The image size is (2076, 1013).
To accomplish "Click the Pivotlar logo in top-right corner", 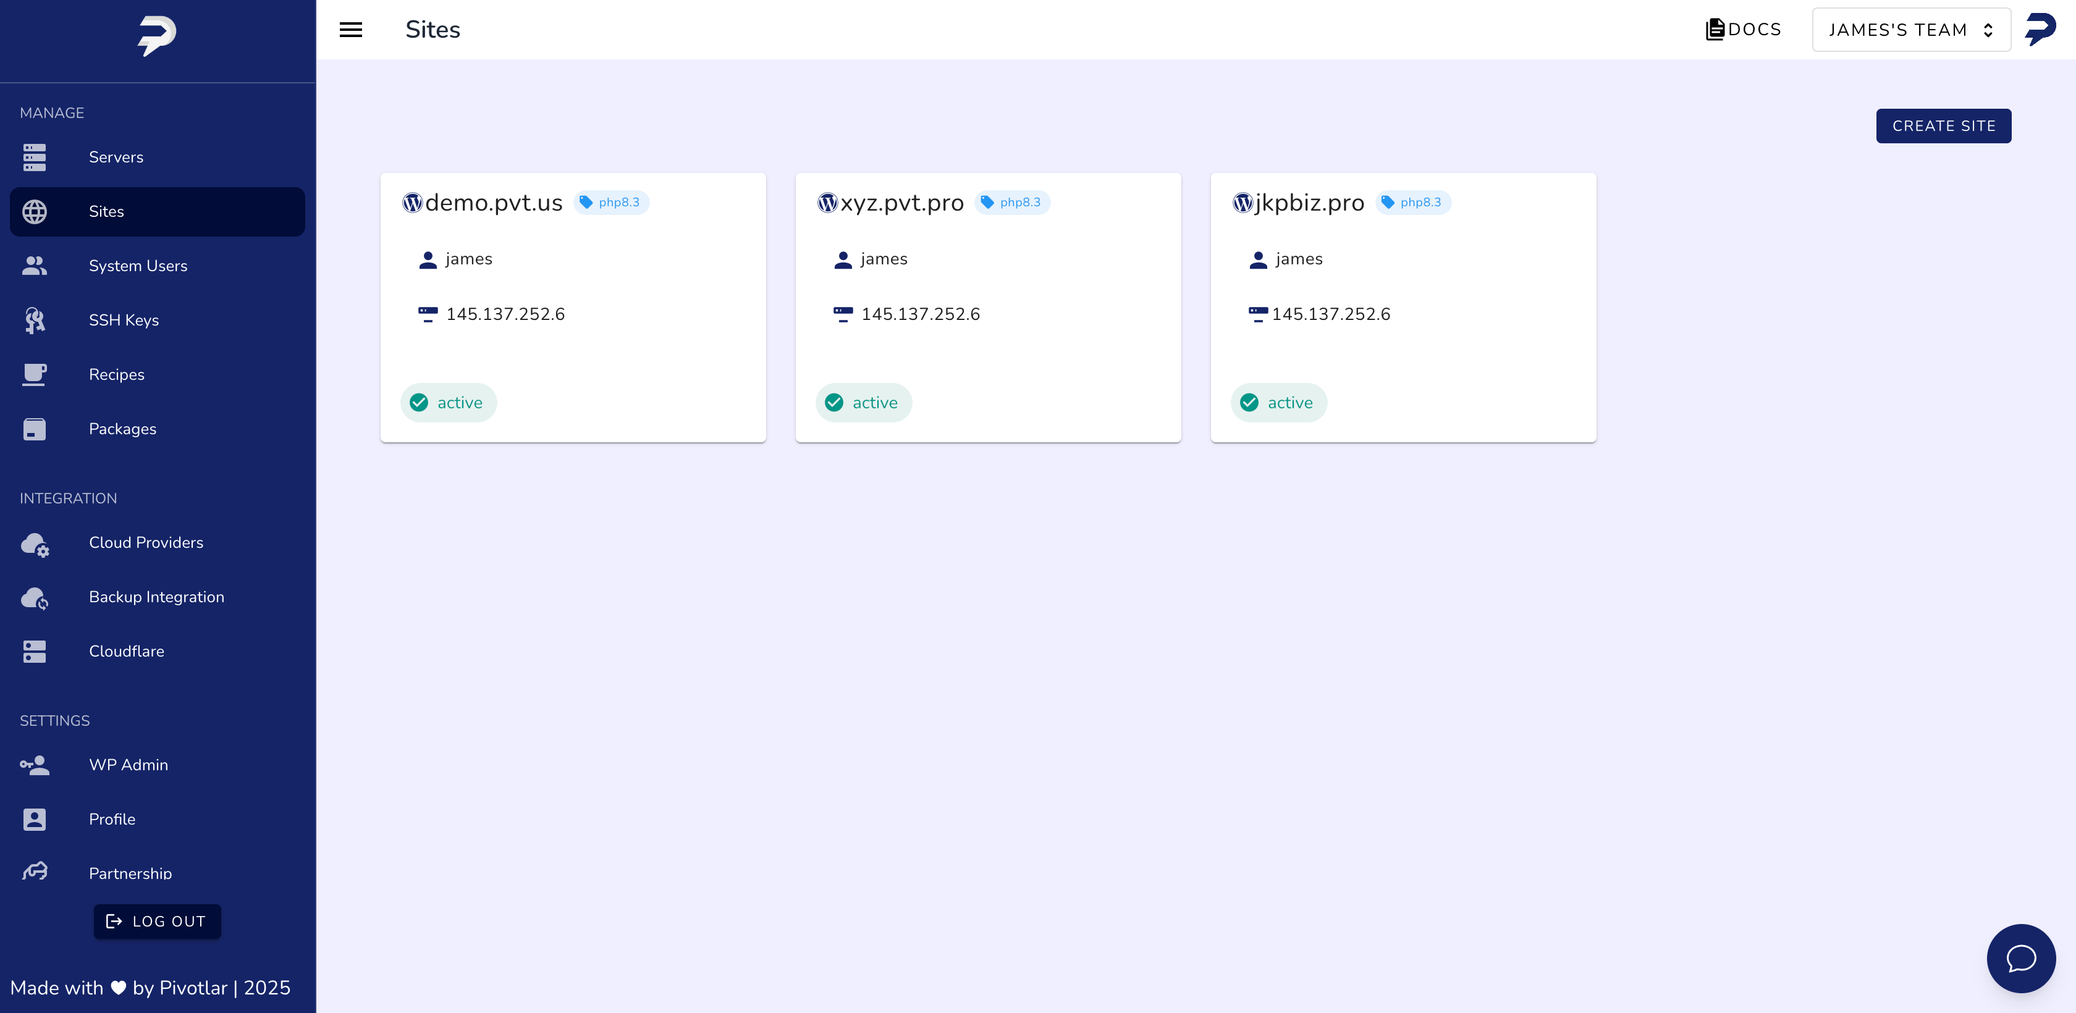I will (x=2040, y=30).
